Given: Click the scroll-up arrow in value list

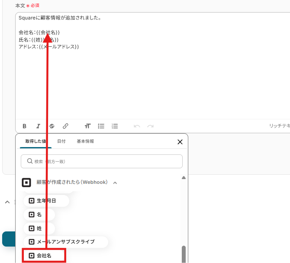Looking at the screenshot, I should tap(184, 178).
